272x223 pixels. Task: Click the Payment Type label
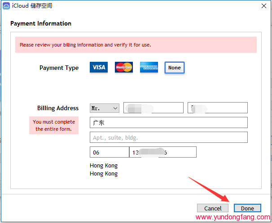[x=59, y=68]
